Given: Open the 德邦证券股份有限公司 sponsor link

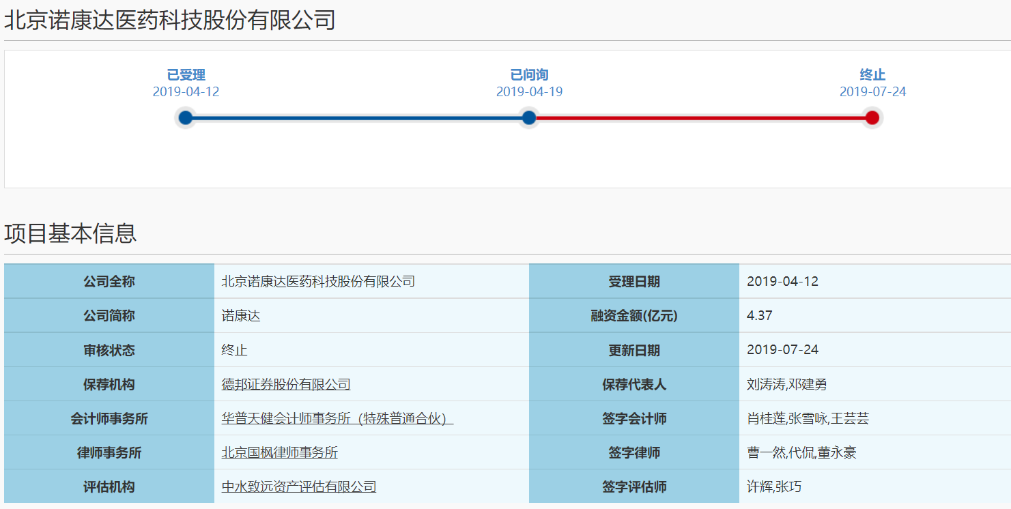Looking at the screenshot, I should point(286,384).
